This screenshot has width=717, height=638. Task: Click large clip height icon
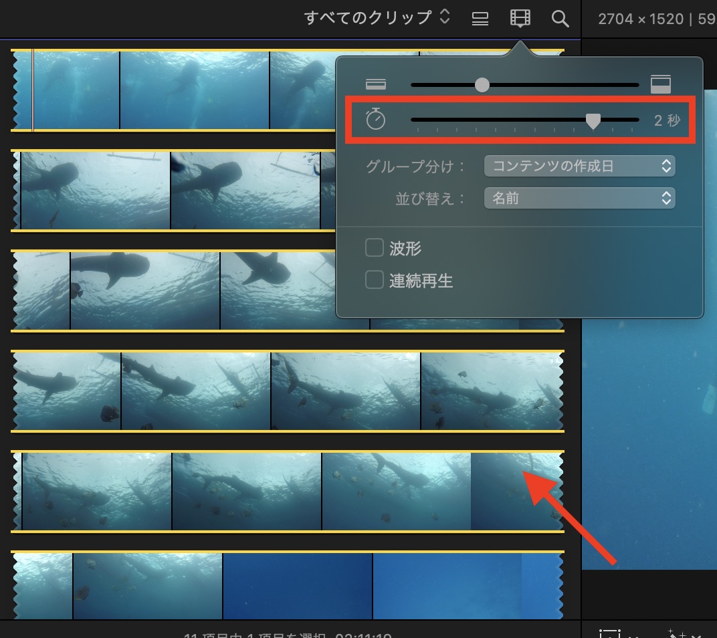click(661, 84)
